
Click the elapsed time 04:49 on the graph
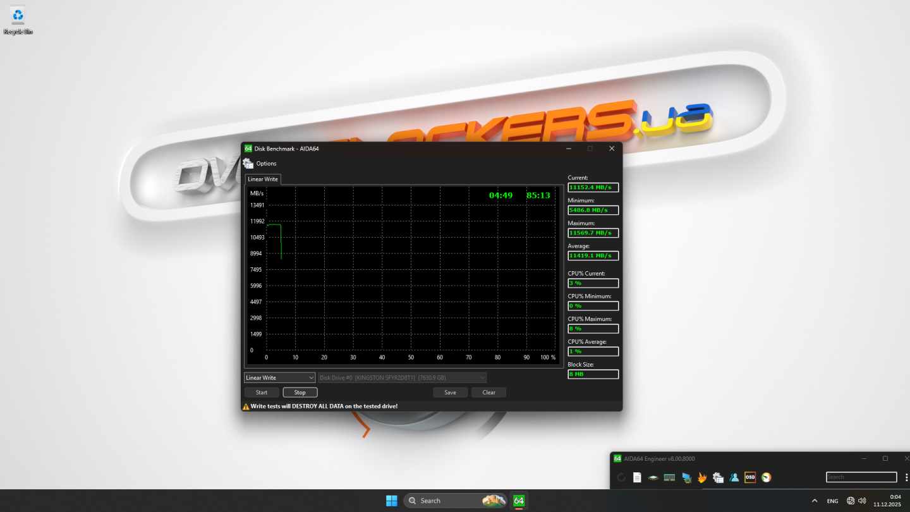(x=501, y=195)
